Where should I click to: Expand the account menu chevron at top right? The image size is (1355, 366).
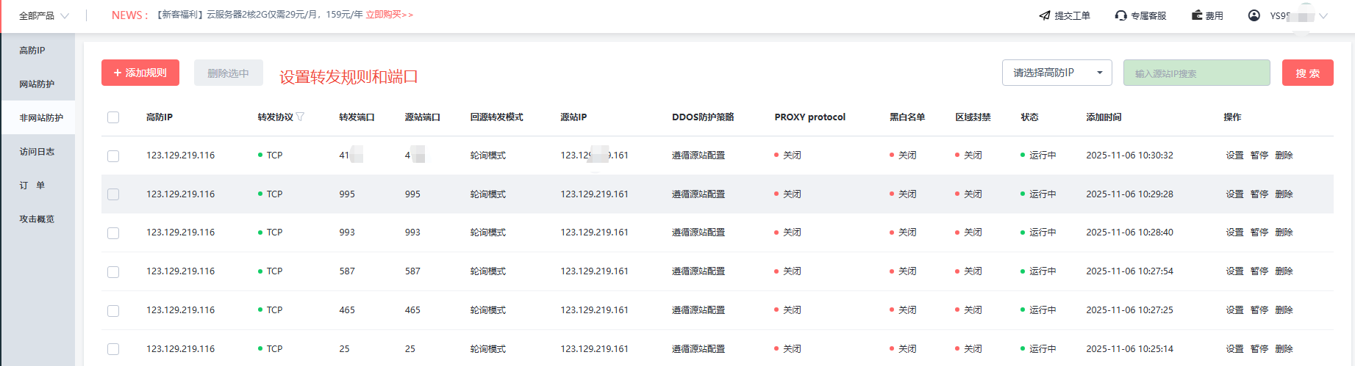(1323, 15)
